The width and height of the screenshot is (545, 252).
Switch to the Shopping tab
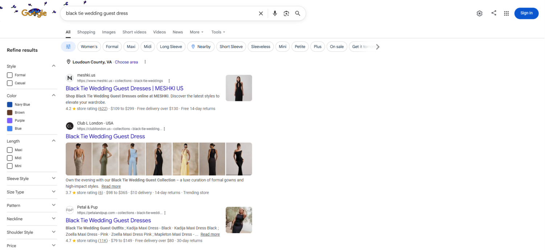click(86, 32)
